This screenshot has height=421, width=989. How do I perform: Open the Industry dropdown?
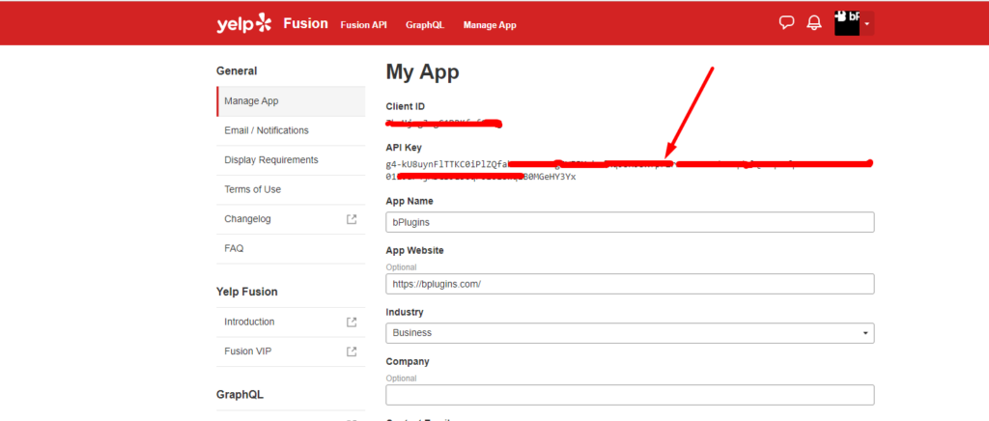point(630,333)
